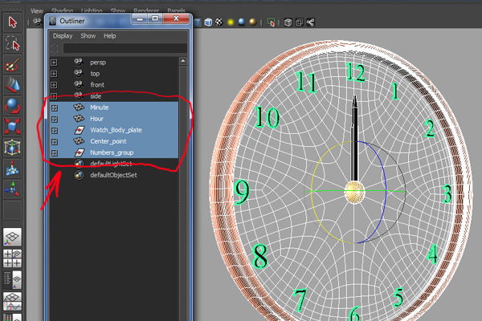Open the Persp/Graph Editor layout
Image resolution: width=482 pixels, height=321 pixels.
[12, 302]
